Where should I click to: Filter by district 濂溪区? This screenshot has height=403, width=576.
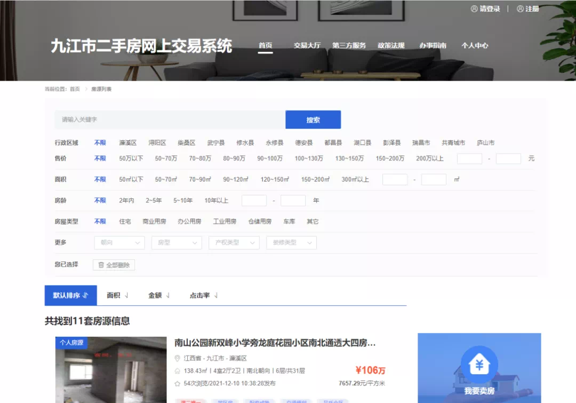pyautogui.click(x=128, y=143)
